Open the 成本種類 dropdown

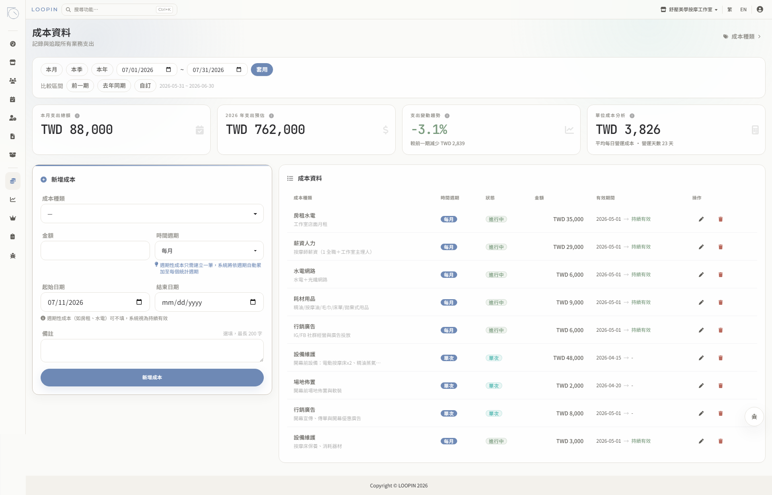pos(152,214)
